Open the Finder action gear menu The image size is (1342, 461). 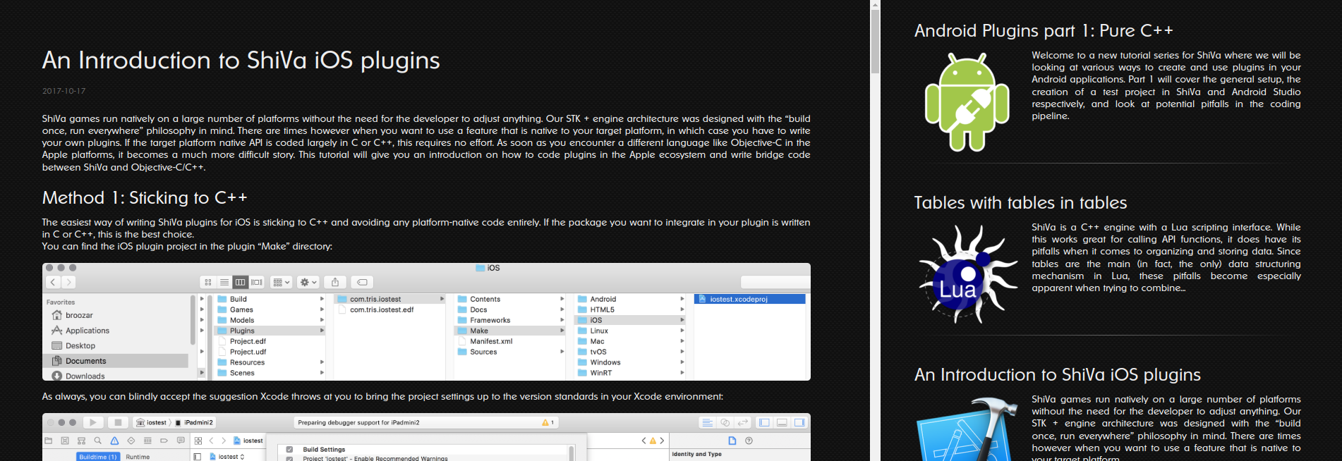pyautogui.click(x=308, y=282)
